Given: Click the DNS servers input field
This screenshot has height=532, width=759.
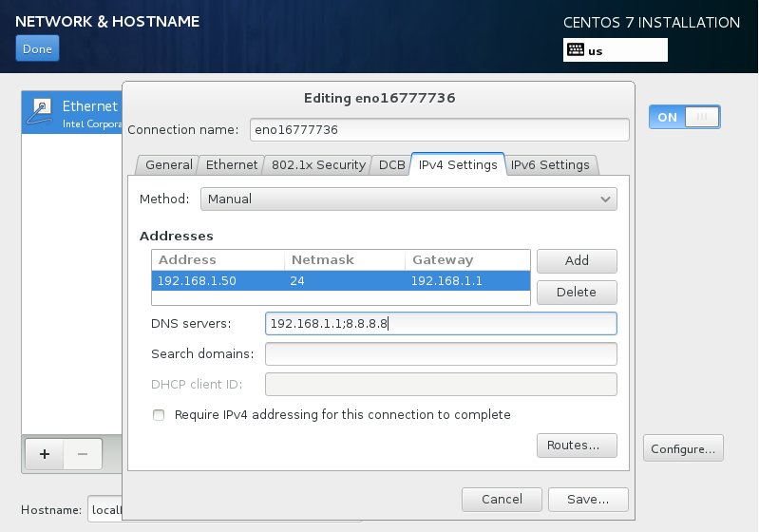Looking at the screenshot, I should pos(441,324).
